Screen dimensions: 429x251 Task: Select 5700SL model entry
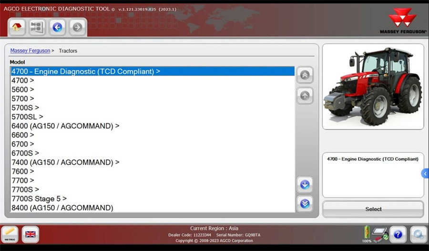(x=27, y=117)
